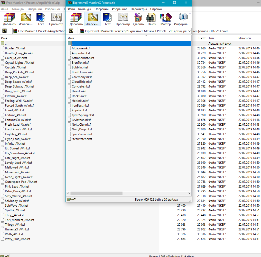Click Просмотр icon in Free Massive X window

point(56,19)
